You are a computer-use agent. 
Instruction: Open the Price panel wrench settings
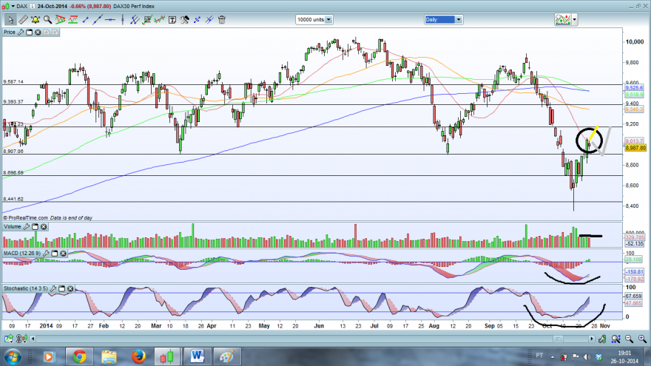coord(21,32)
